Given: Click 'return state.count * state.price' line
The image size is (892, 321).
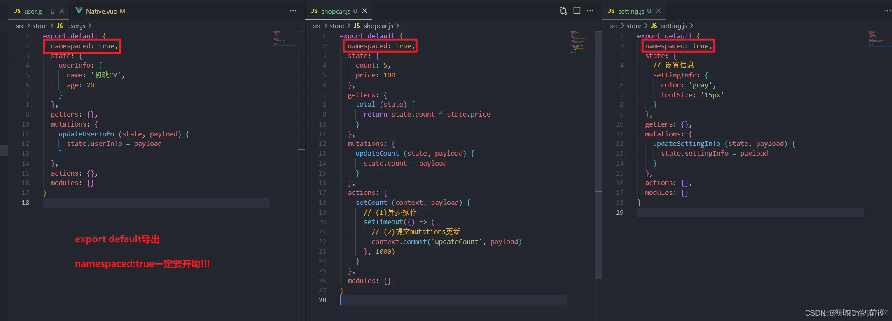Looking at the screenshot, I should tap(427, 114).
